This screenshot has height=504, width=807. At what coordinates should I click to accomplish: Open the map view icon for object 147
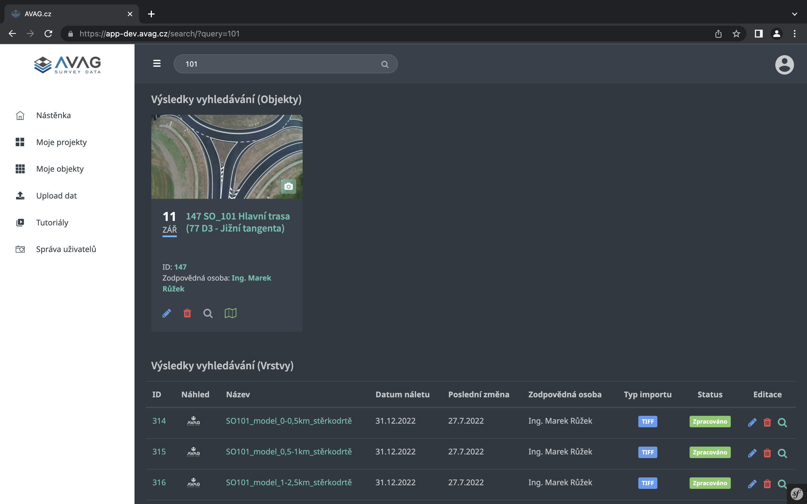pyautogui.click(x=230, y=313)
